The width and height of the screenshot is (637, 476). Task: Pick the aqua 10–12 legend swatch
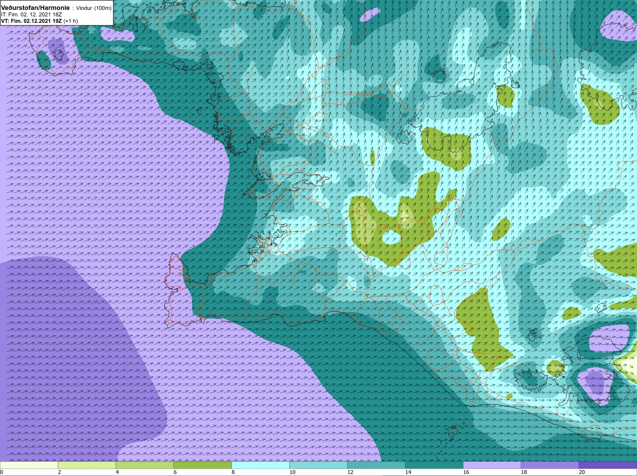pos(318,466)
